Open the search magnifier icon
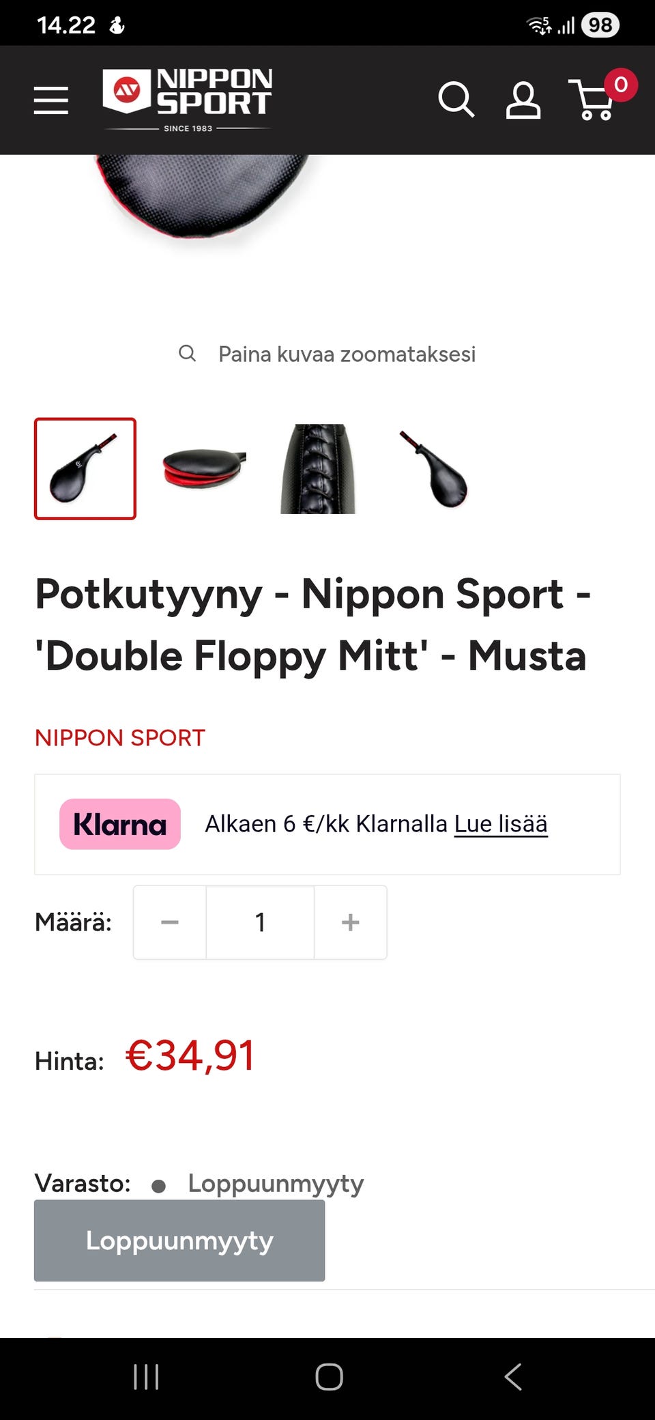Image resolution: width=655 pixels, height=1420 pixels. [x=456, y=100]
